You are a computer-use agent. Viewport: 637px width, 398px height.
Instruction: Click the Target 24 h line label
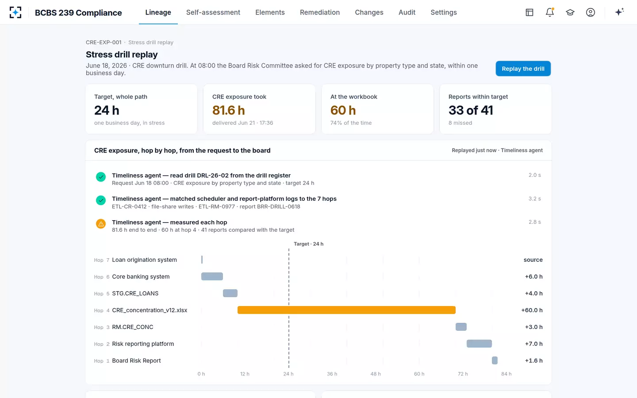tap(308, 244)
